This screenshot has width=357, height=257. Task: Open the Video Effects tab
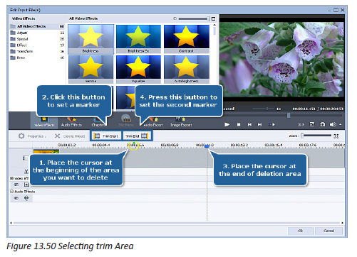(x=44, y=122)
